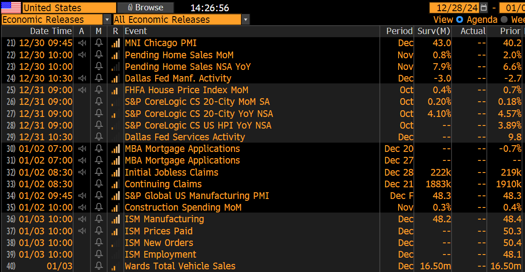Open MBA Mortgage Applications row for Dec 27

point(182,160)
